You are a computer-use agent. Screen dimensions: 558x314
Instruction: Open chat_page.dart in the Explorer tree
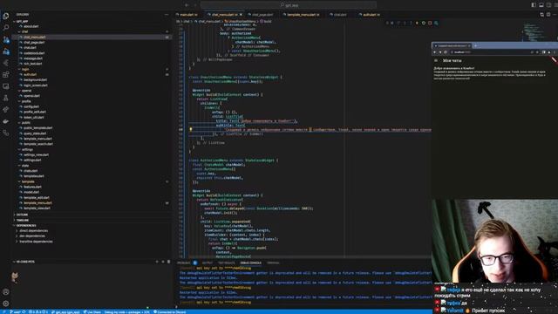coord(34,43)
